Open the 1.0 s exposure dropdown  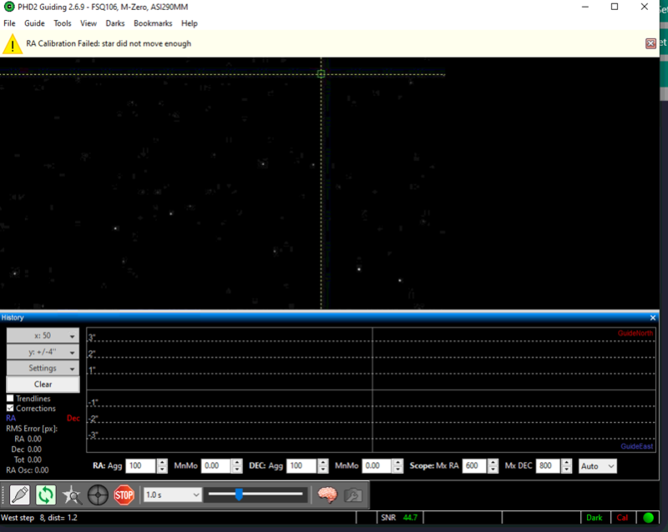point(172,495)
